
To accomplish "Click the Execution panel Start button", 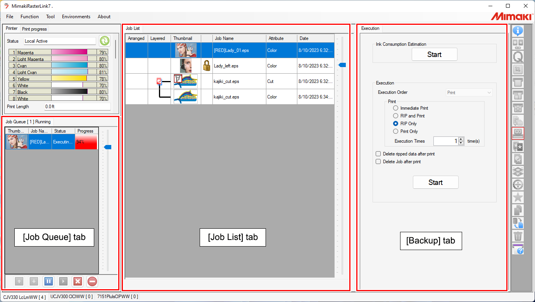I will (435, 182).
